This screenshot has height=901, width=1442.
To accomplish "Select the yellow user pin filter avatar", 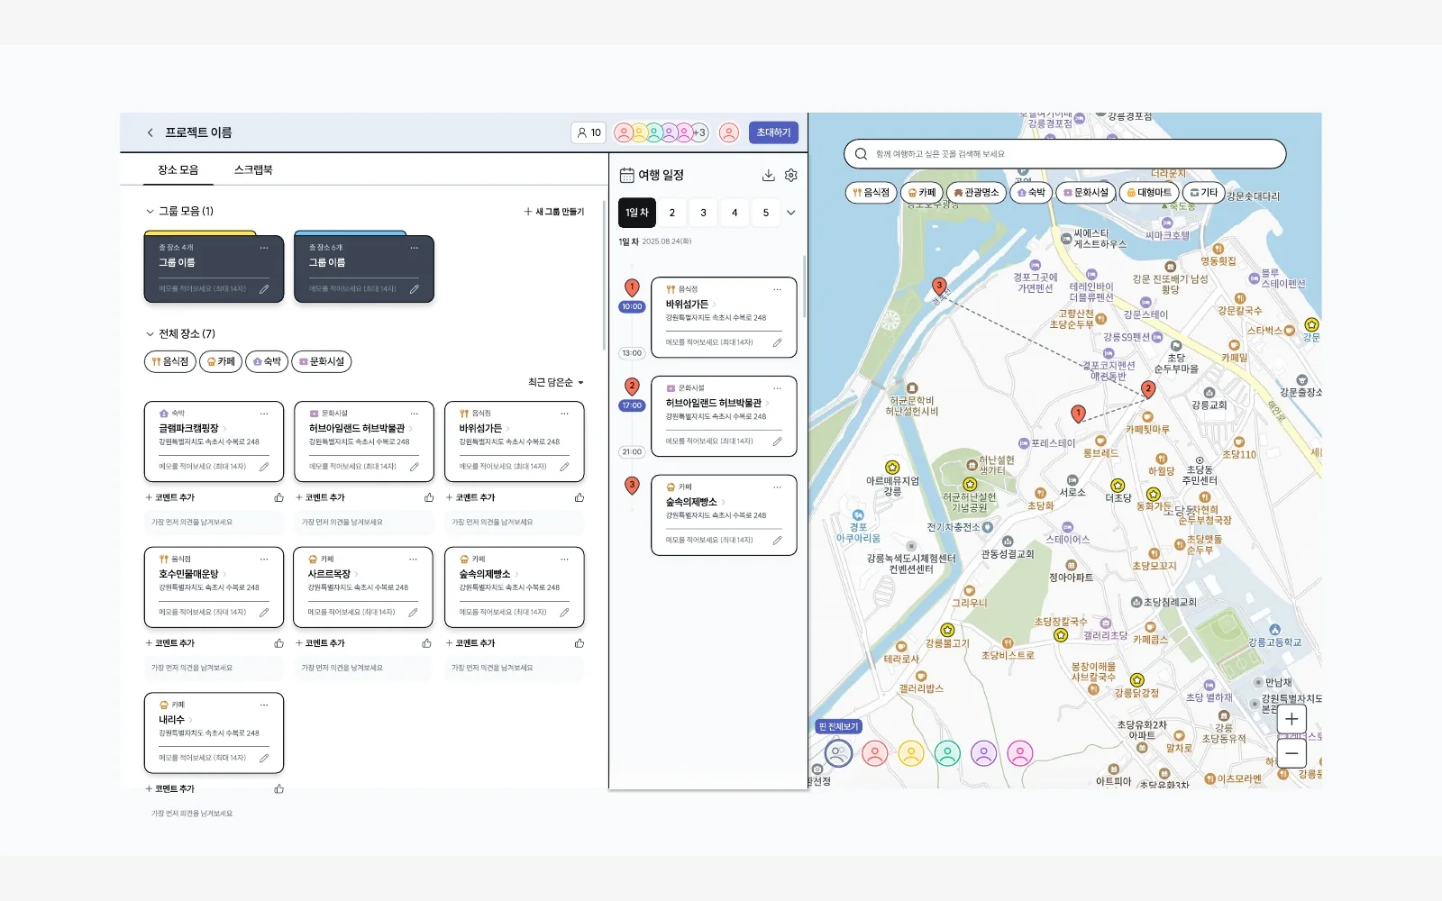I will click(911, 753).
